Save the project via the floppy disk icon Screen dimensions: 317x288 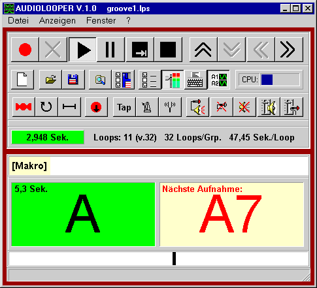(73, 80)
